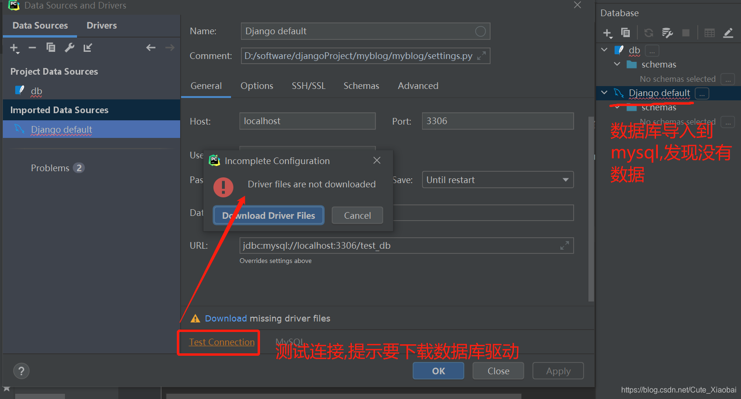Click the Close button

click(x=498, y=371)
